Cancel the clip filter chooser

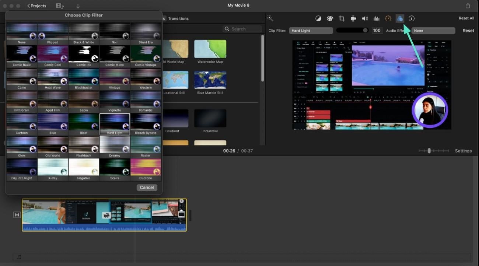(x=147, y=188)
